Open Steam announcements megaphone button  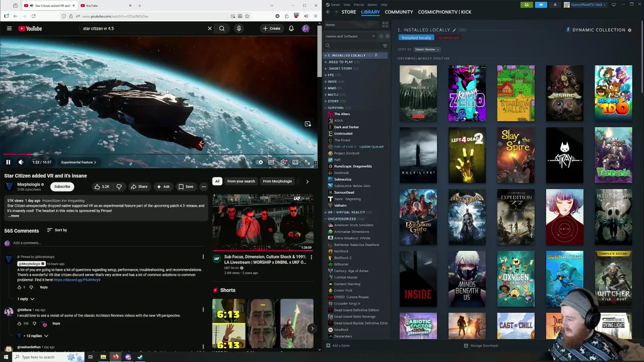tap(541, 5)
